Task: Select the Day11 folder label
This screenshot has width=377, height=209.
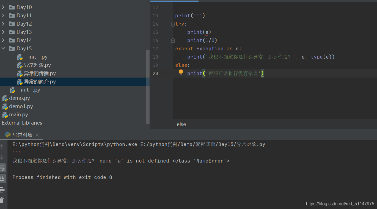Action: [x=24, y=16]
